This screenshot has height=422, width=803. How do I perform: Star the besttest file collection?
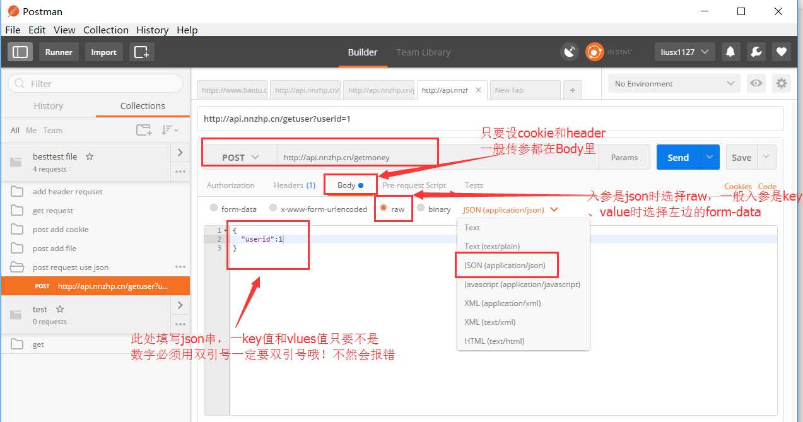click(90, 156)
